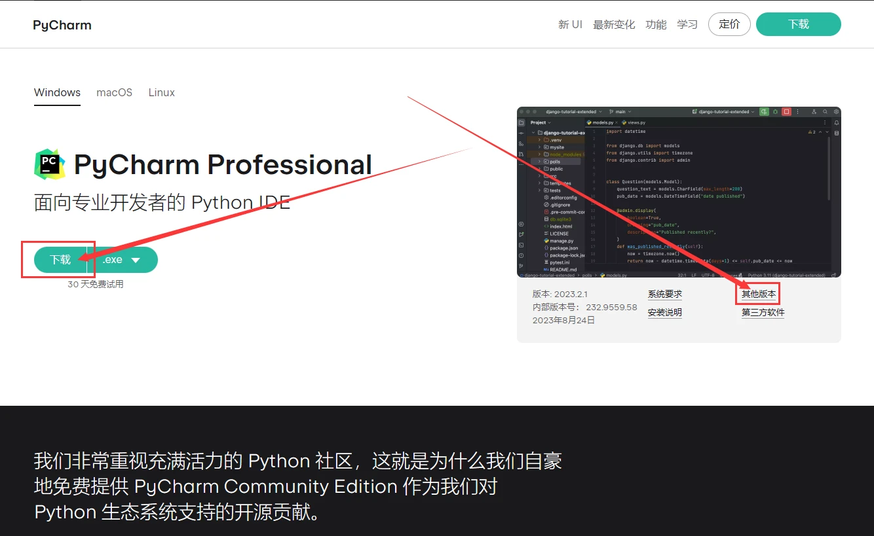Click the PyCharm Professional PC logo icon
874x536 pixels.
click(x=50, y=164)
